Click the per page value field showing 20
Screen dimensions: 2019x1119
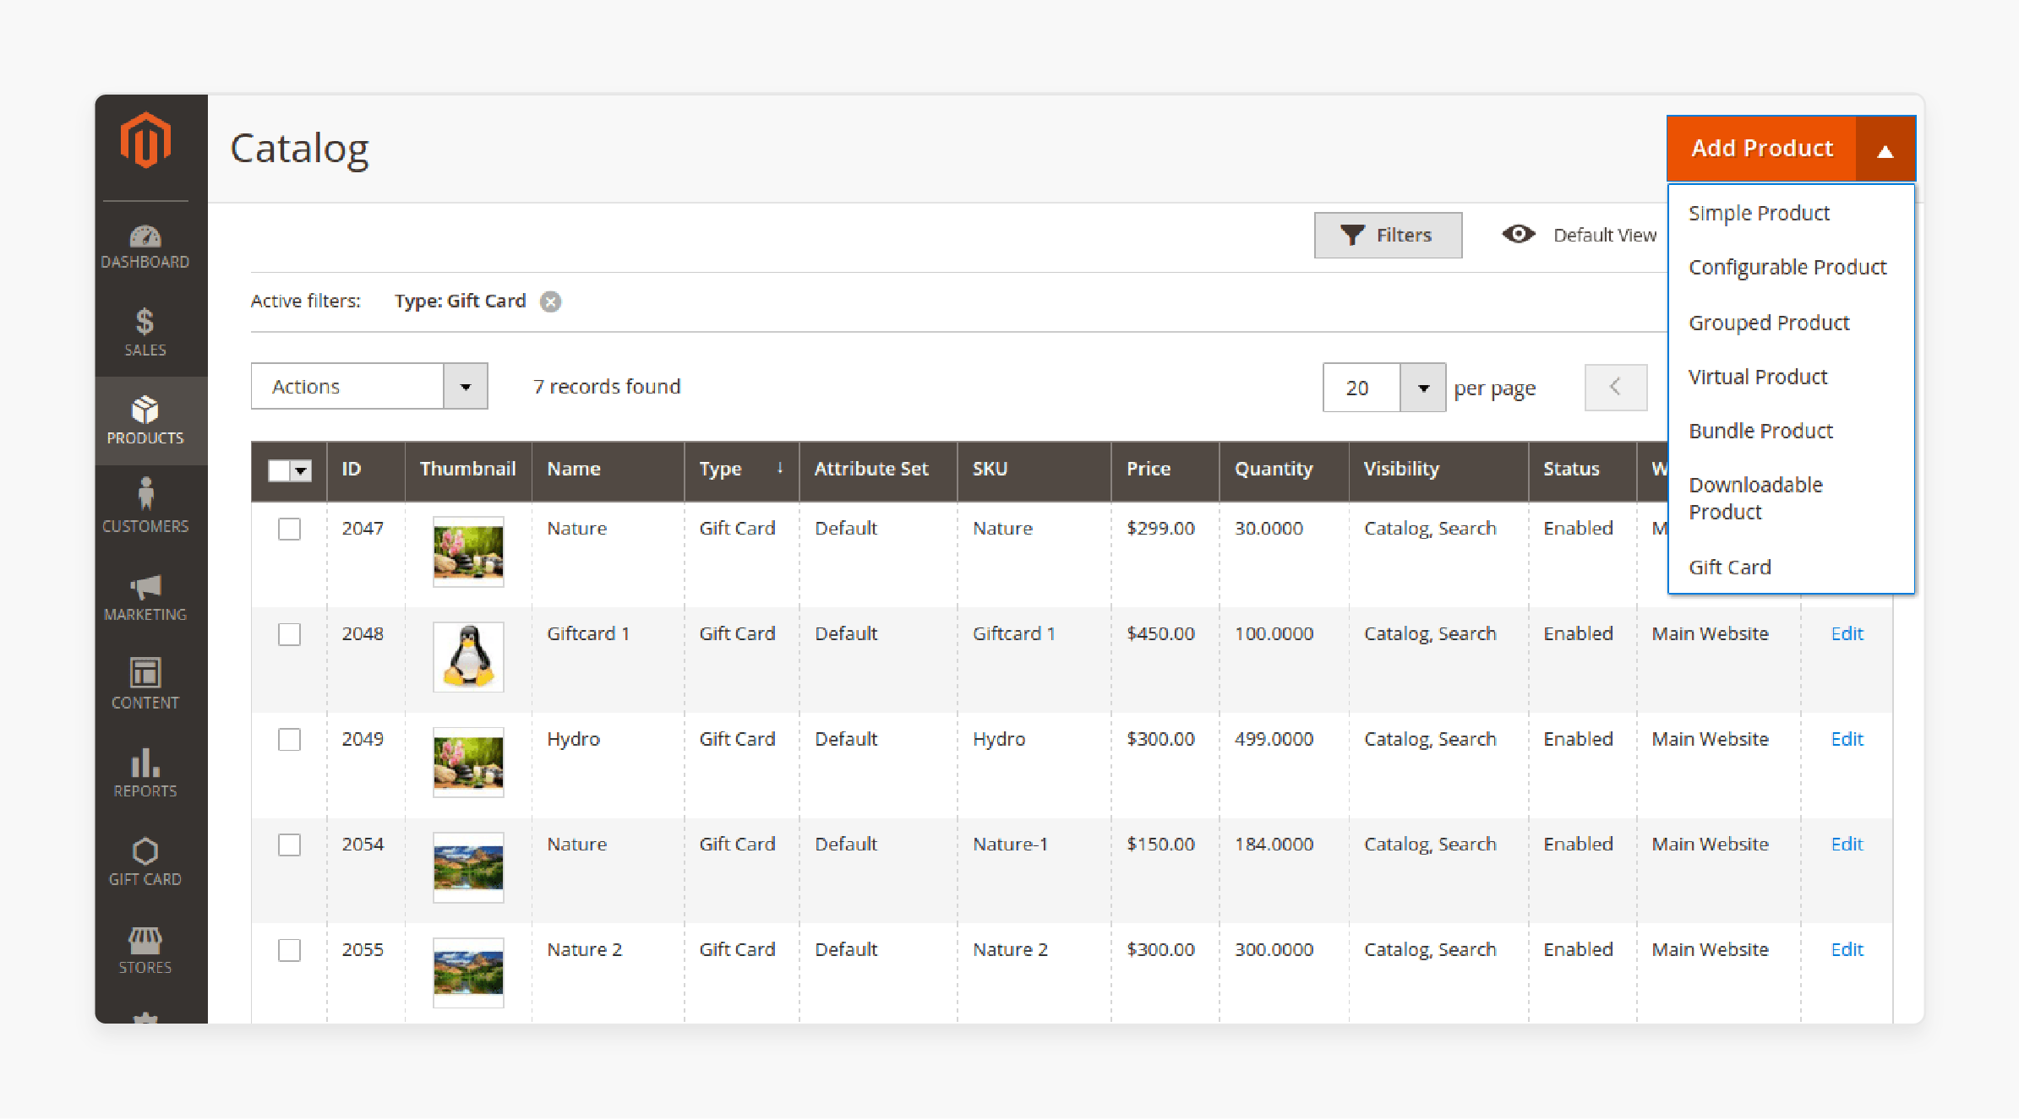point(1361,388)
